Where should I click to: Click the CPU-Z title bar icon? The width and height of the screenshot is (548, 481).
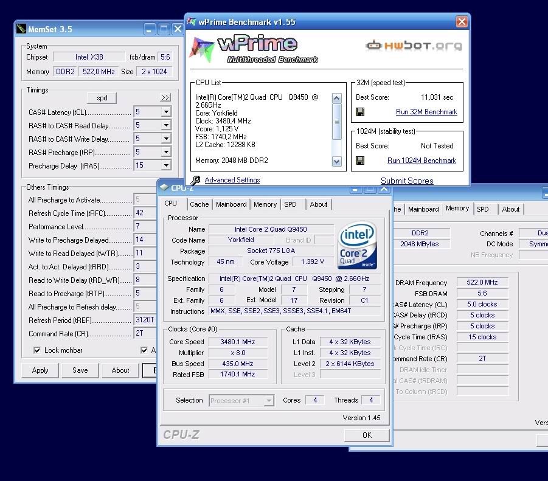click(164, 187)
